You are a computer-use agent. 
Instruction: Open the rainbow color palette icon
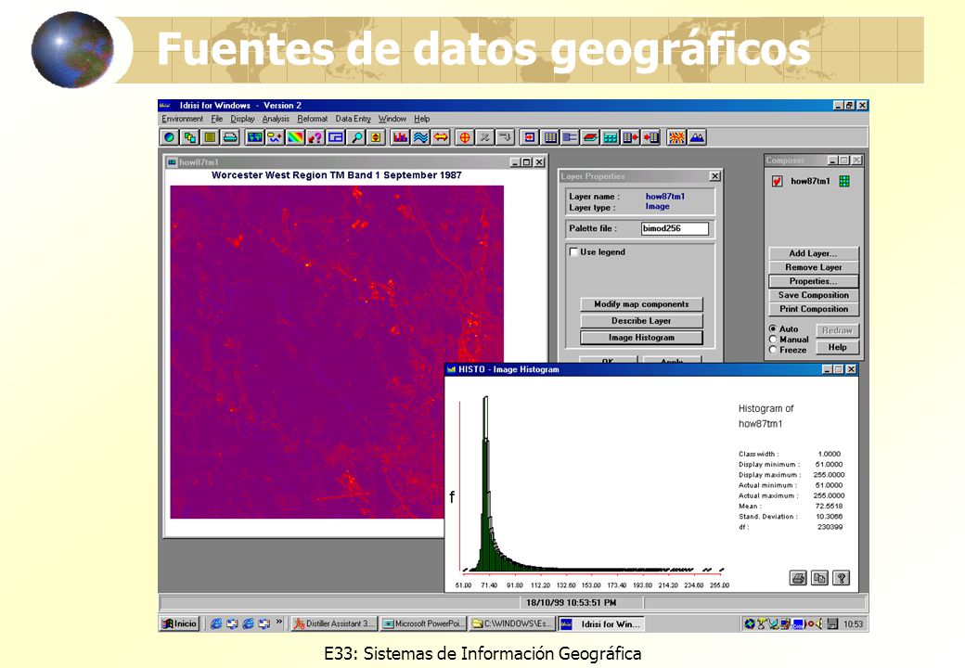pyautogui.click(x=295, y=137)
